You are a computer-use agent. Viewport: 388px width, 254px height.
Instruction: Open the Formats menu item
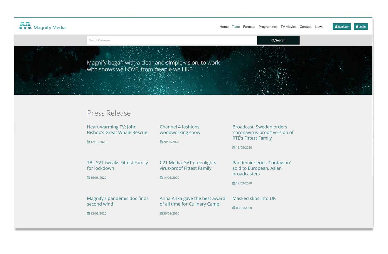coord(249,27)
